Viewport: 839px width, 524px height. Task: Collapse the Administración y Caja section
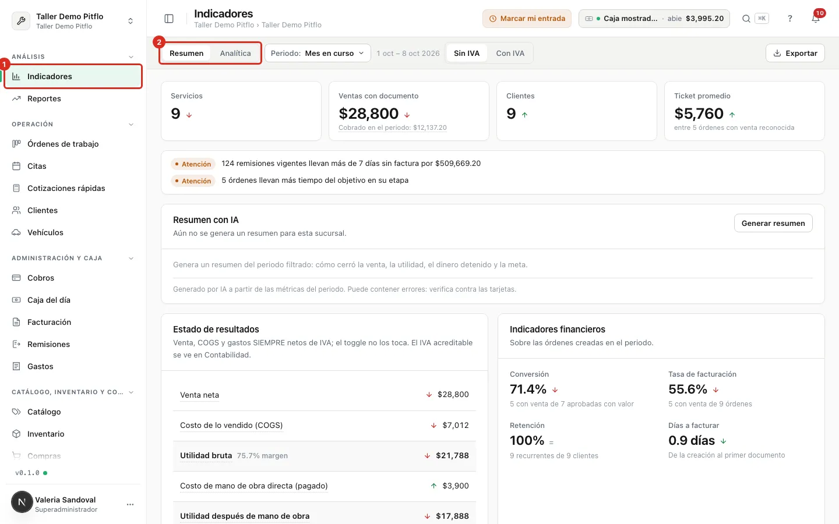pos(131,259)
